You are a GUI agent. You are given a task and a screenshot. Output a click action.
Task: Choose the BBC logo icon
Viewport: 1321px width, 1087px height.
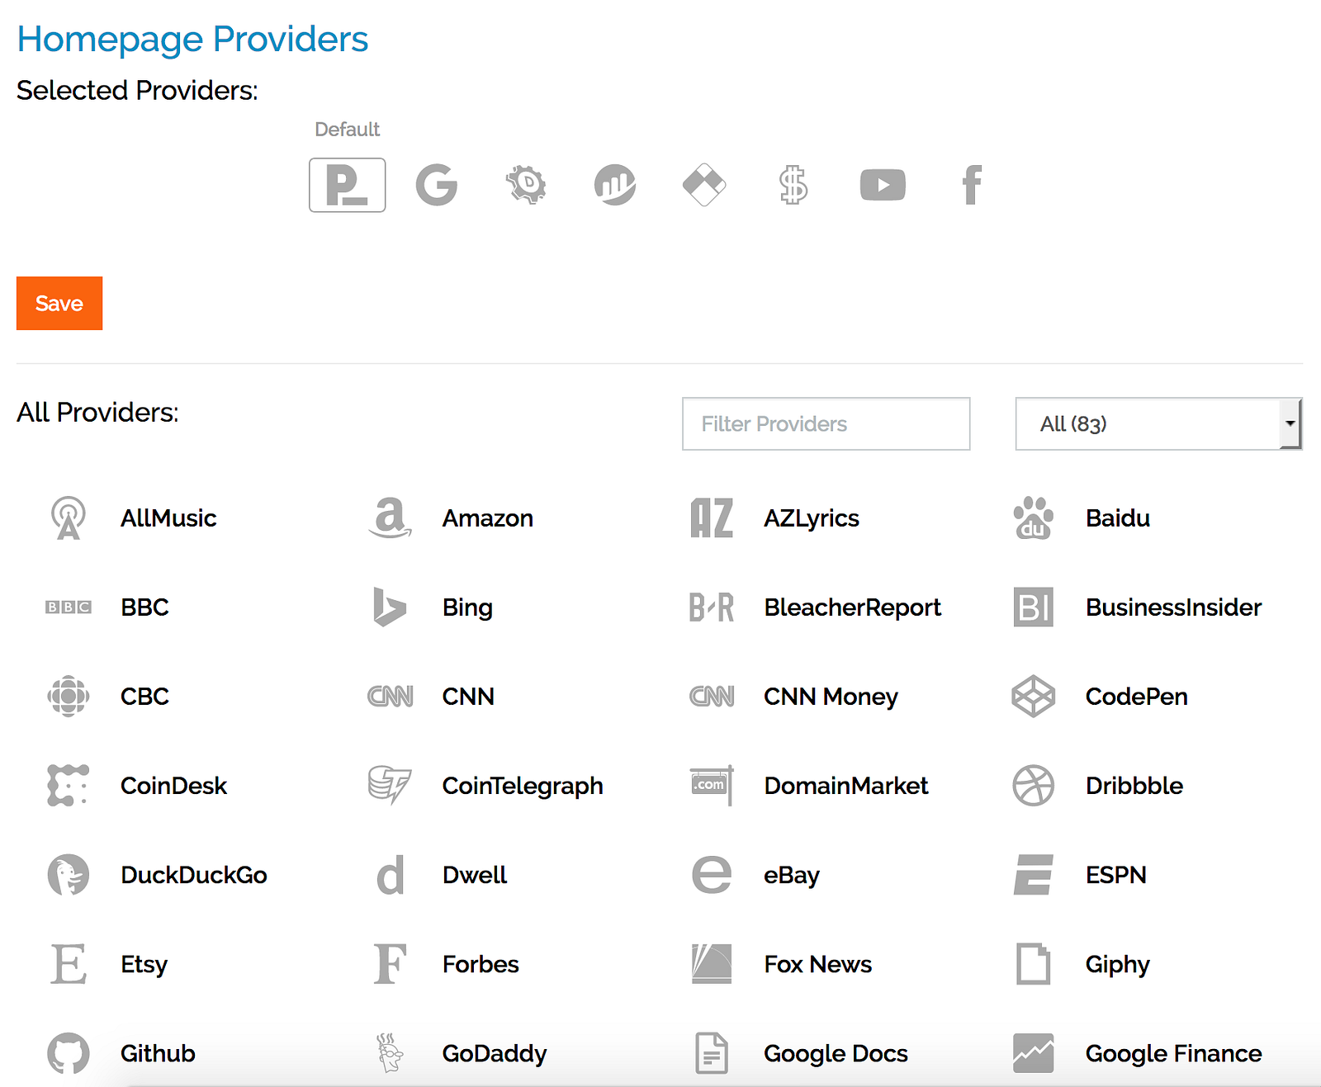point(69,607)
